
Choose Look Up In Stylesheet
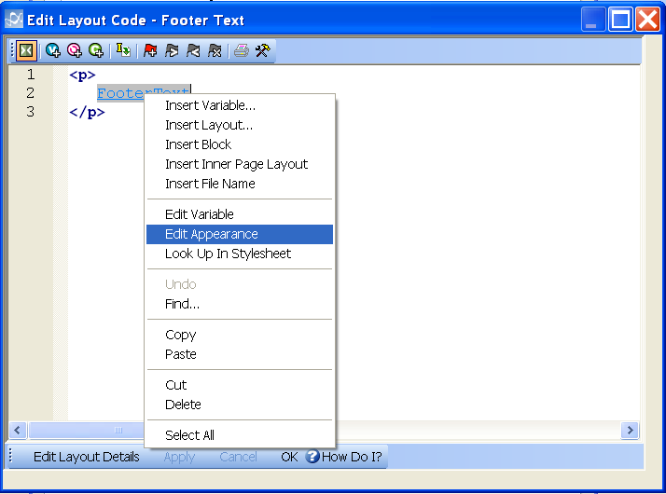pos(228,254)
